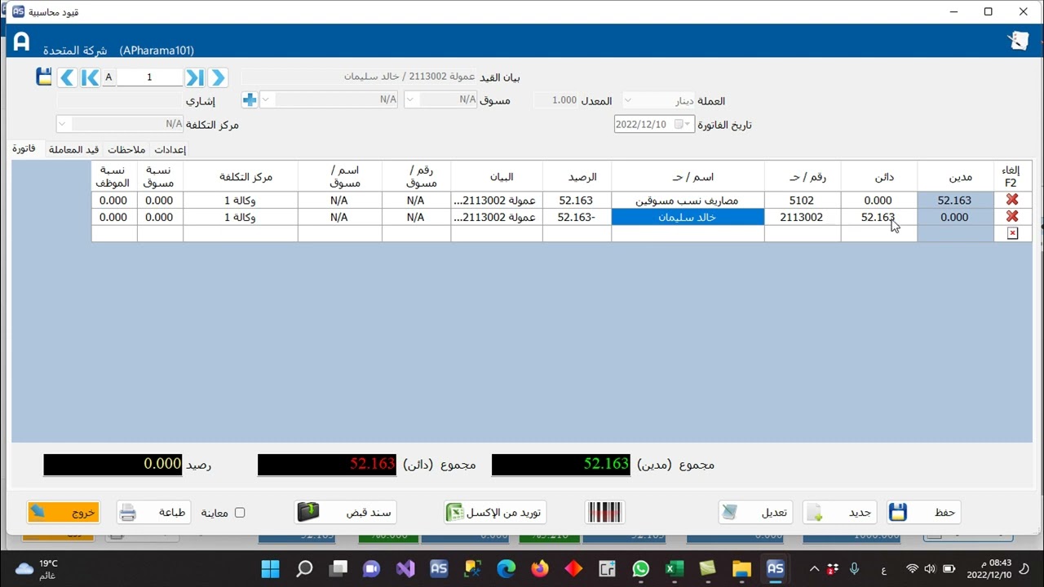
Task: Delete the خالد سليمان row with red X
Action: point(1012,217)
